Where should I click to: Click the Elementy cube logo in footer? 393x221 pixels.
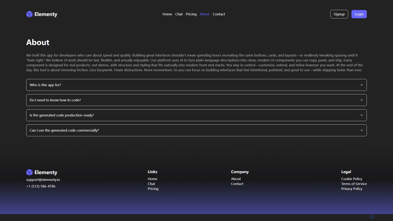pyautogui.click(x=29, y=172)
